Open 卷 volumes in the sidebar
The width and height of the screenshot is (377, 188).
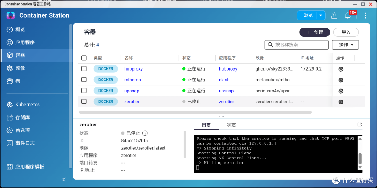click(36, 81)
